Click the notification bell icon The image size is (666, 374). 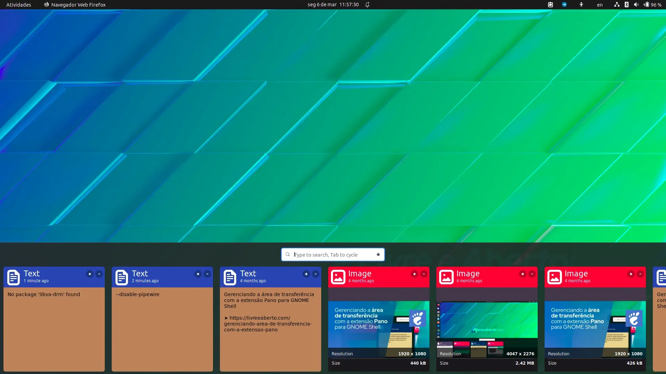[x=367, y=5]
